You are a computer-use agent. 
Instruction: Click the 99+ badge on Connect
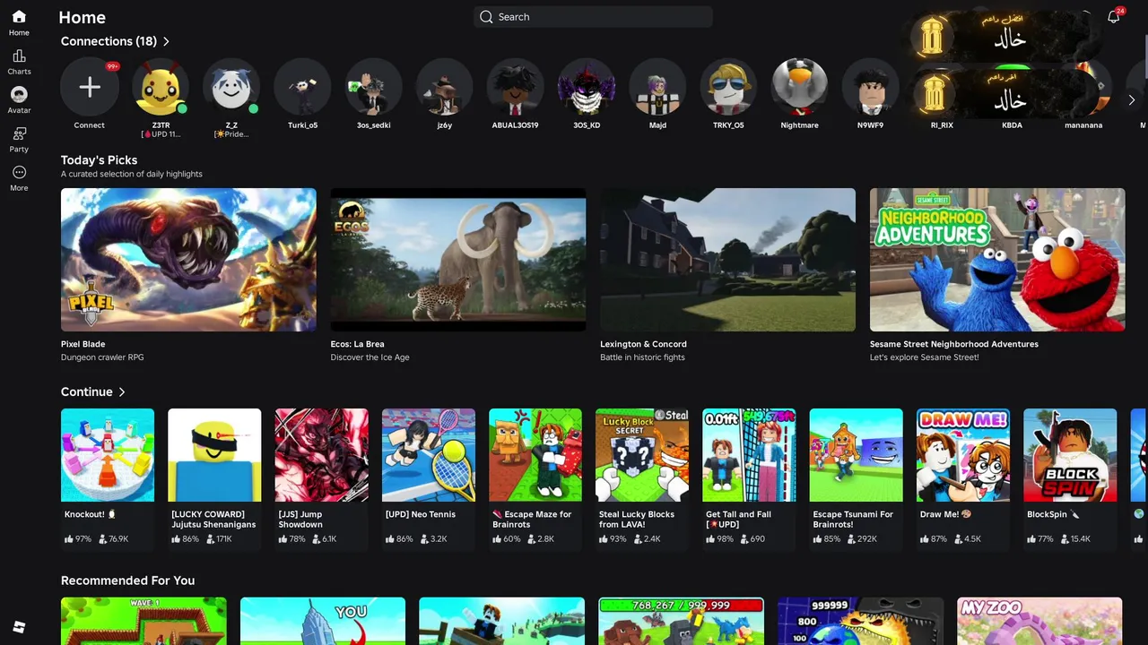click(112, 66)
